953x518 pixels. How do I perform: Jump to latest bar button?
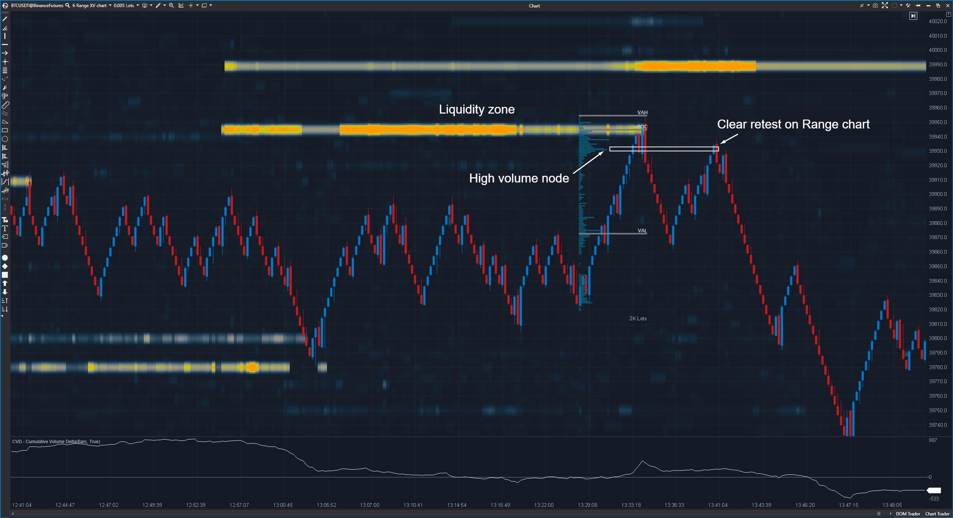click(x=913, y=16)
